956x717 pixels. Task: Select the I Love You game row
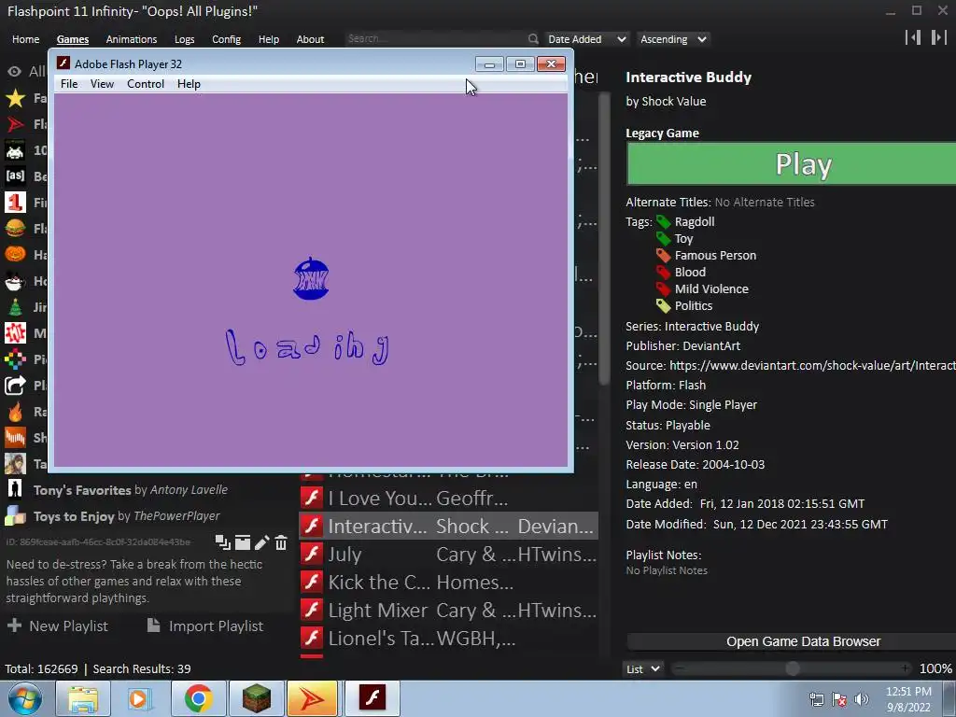pyautogui.click(x=448, y=499)
